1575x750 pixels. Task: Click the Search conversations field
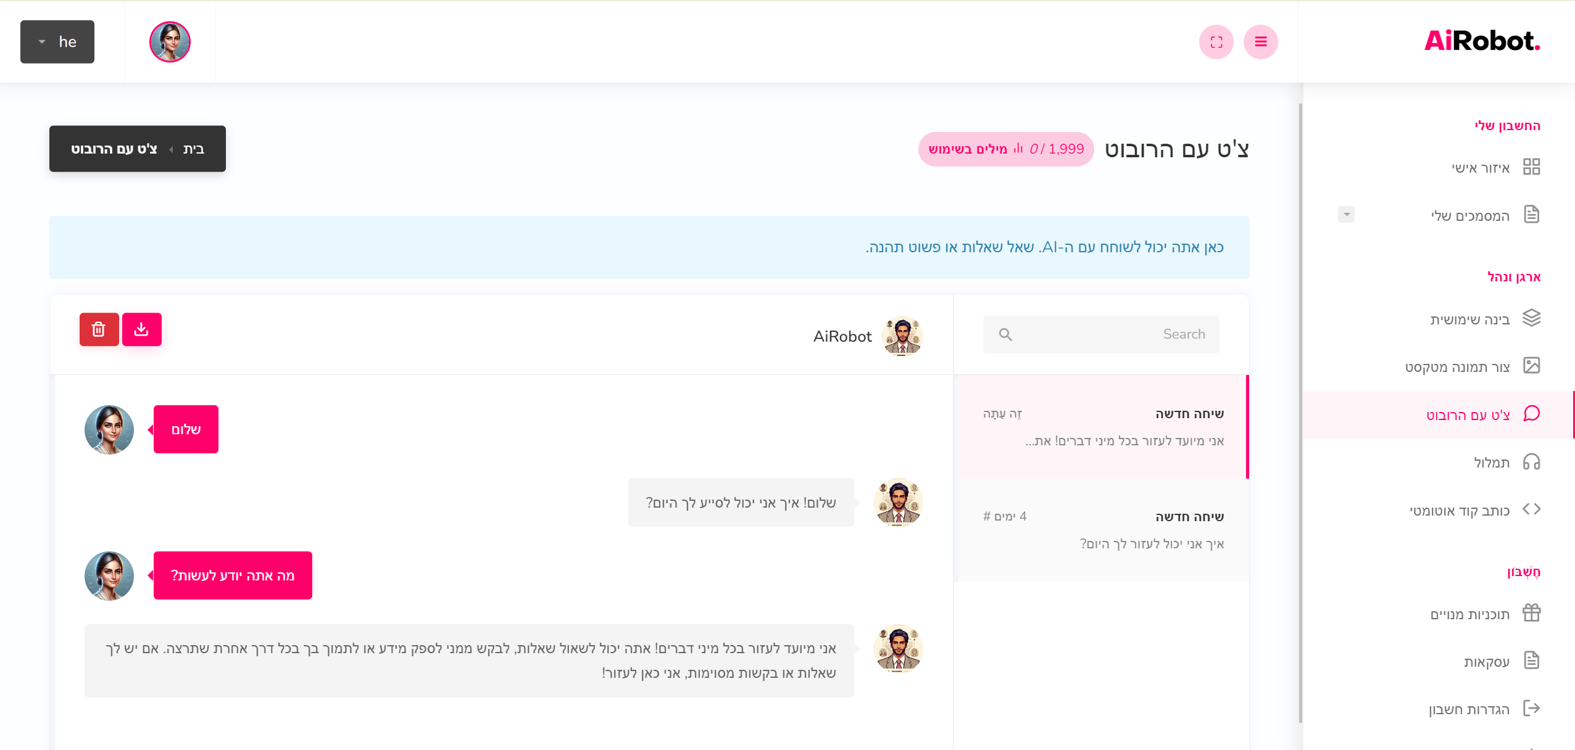[x=1111, y=334]
